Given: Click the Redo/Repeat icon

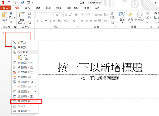Looking at the screenshot, I should (x=23, y=3).
